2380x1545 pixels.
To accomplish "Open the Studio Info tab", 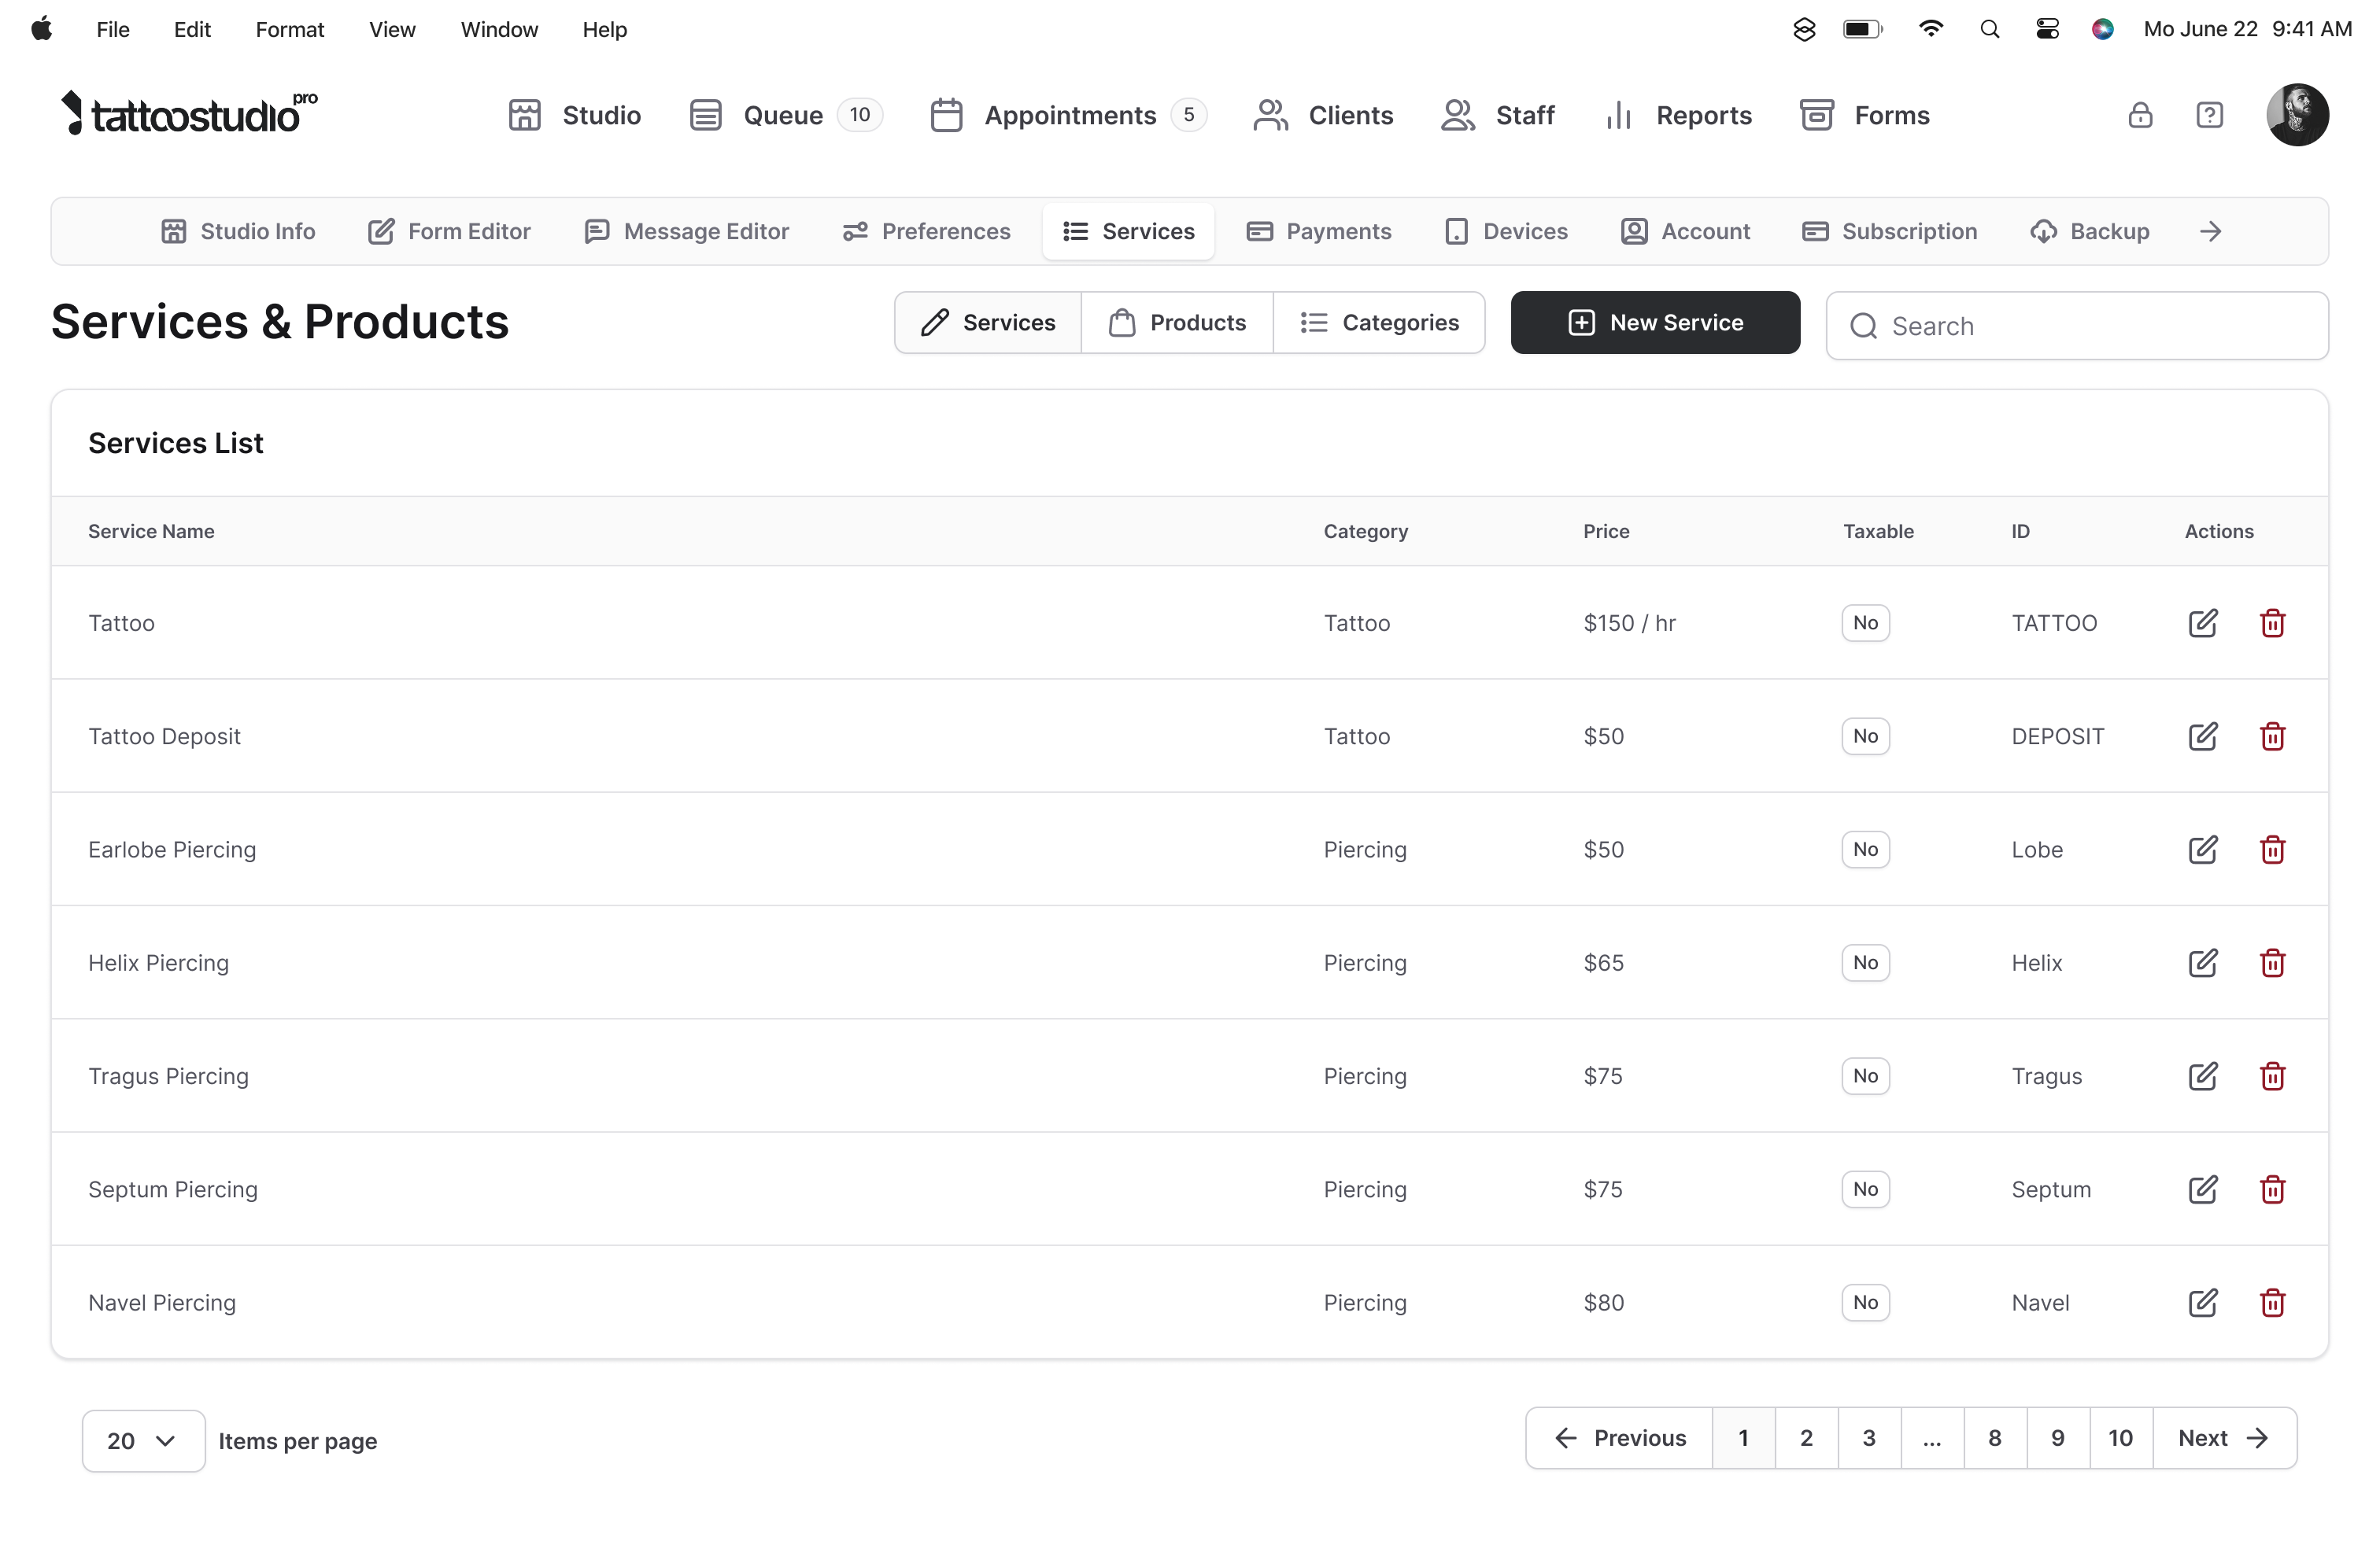I will (238, 230).
